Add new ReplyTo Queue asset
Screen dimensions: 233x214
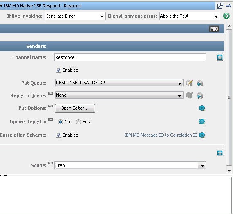200,95
